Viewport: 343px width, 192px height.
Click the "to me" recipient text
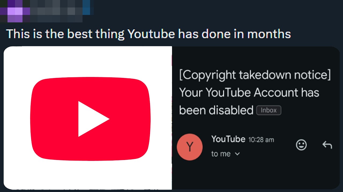coord(221,154)
